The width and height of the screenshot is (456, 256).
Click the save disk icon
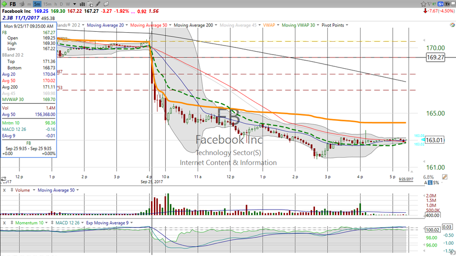(453, 4)
